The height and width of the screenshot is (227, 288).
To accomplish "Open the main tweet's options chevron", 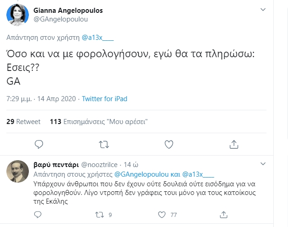I will (x=262, y=10).
